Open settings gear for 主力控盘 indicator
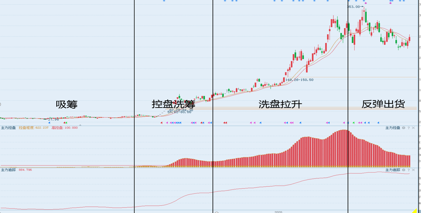 pos(403,128)
